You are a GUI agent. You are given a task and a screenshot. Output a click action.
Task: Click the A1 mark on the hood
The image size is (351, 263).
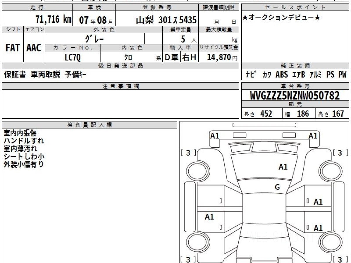click(x=283, y=167)
